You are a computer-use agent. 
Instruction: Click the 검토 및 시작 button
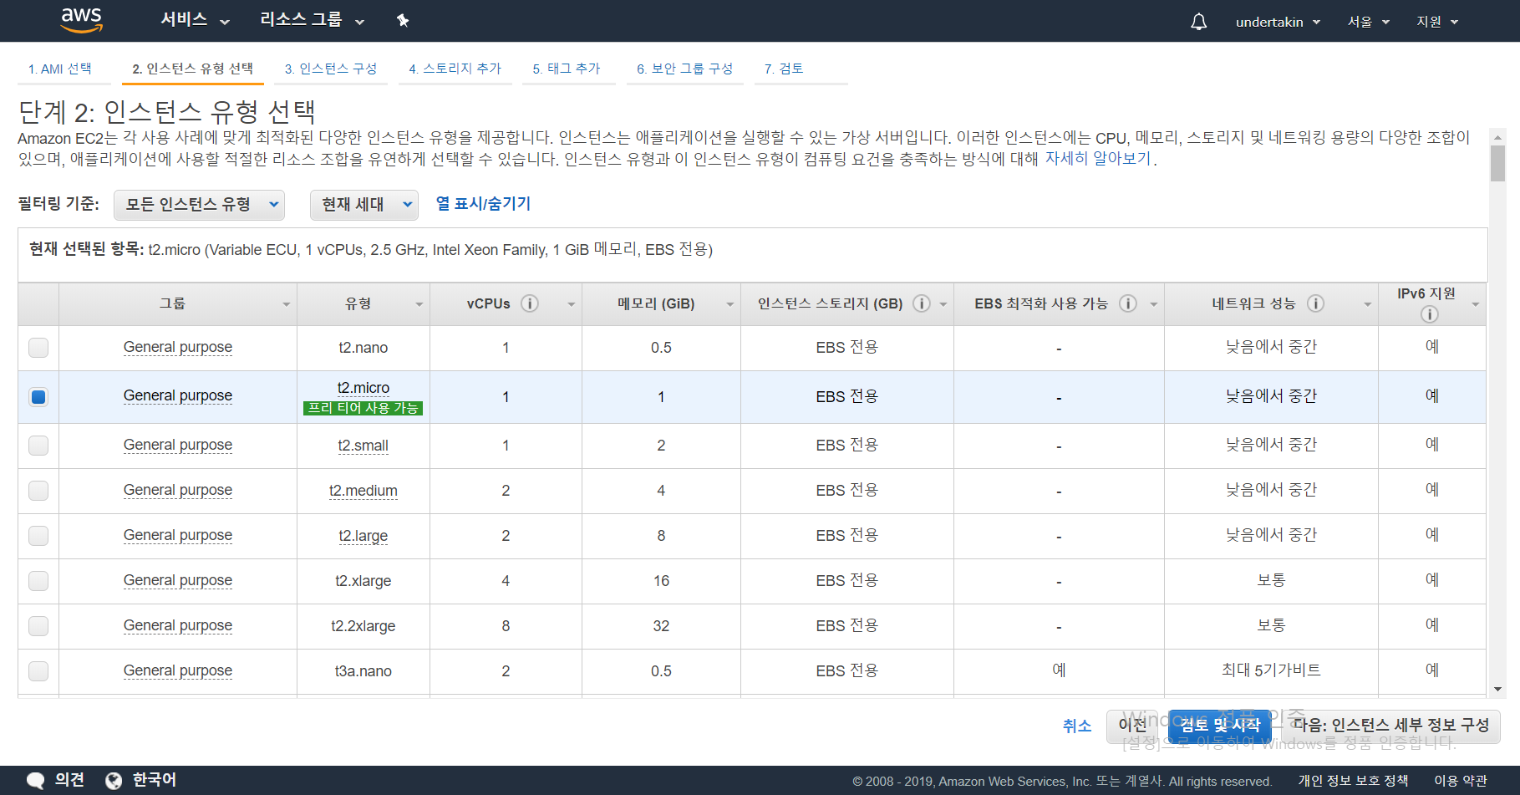[x=1220, y=726]
